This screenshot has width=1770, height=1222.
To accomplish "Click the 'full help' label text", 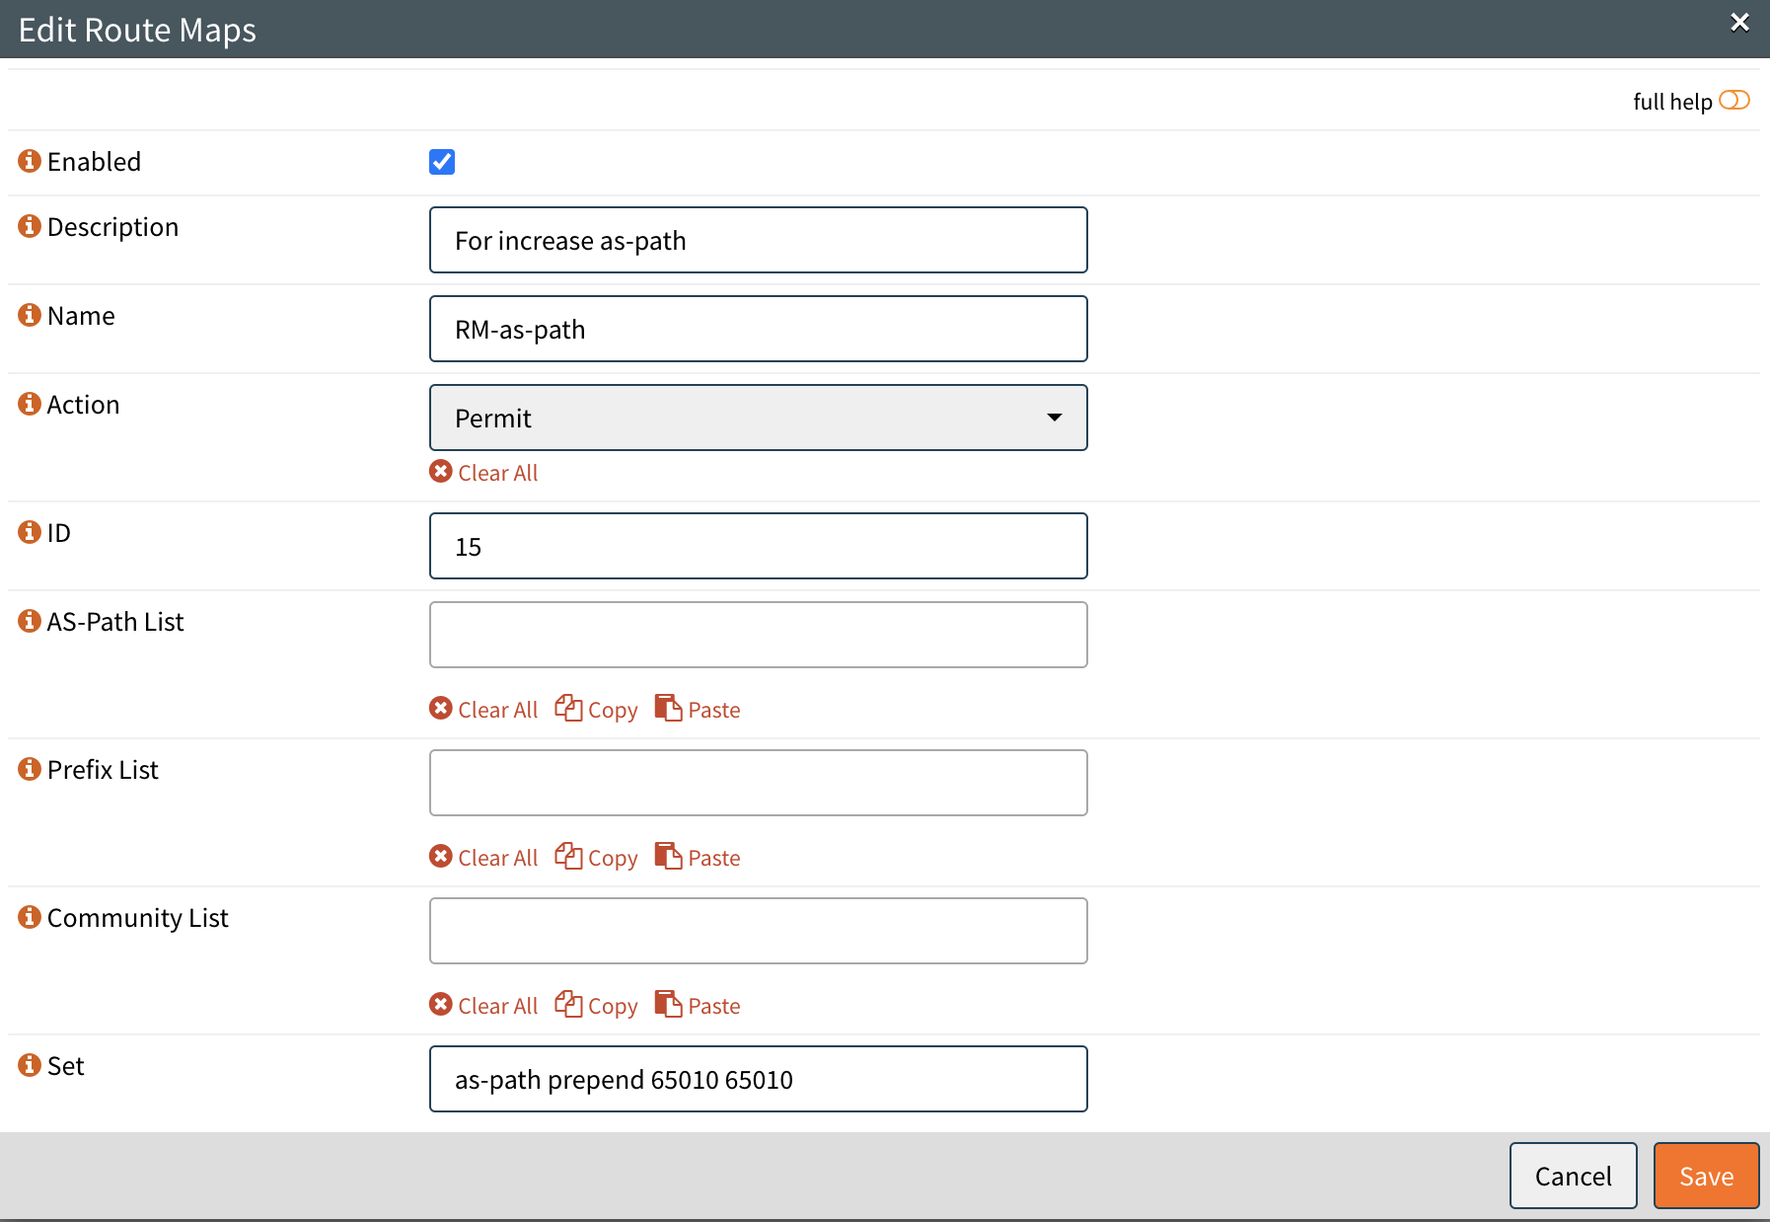I will [1672, 102].
